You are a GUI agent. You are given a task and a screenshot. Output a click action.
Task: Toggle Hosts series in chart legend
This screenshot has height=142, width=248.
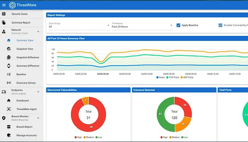tap(161, 77)
